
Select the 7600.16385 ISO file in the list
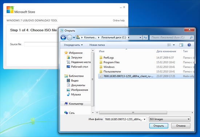coord(147,76)
